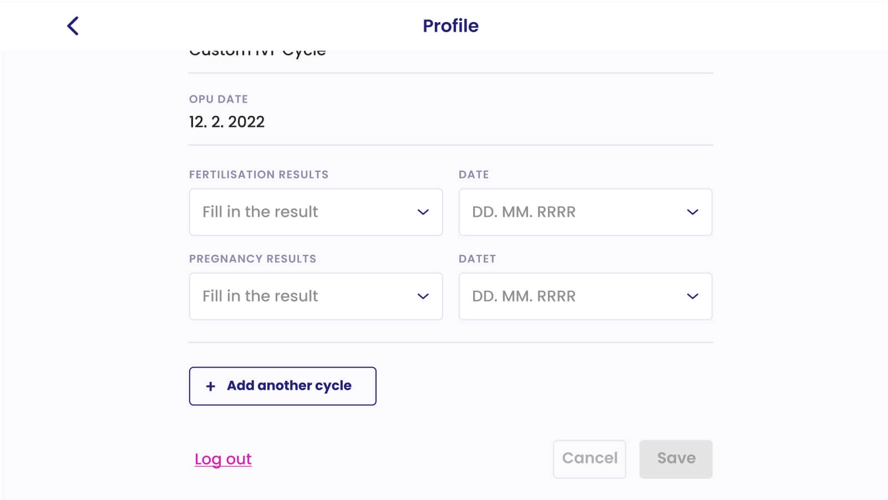Image resolution: width=888 pixels, height=500 pixels.
Task: Open the Fertilisation Results dropdown
Action: (x=316, y=212)
